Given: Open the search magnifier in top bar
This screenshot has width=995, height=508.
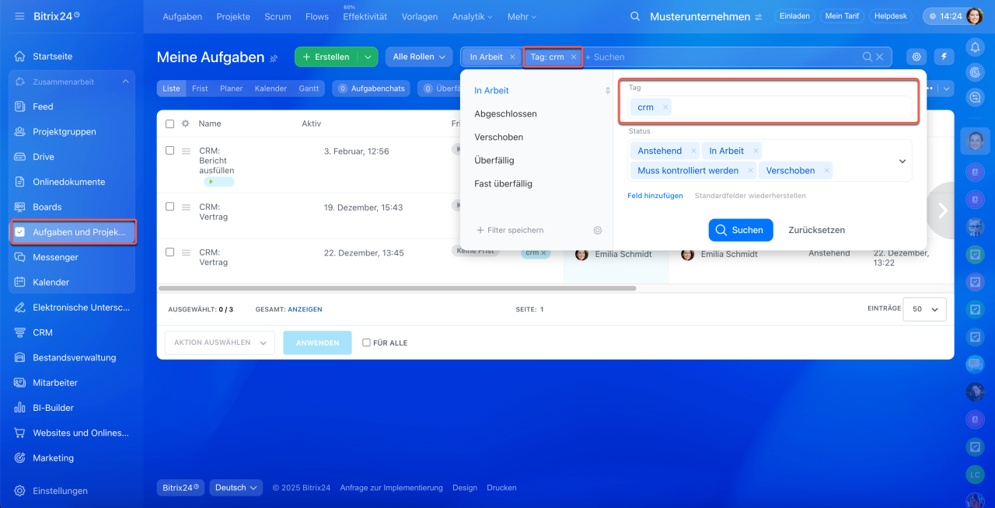Looking at the screenshot, I should (x=635, y=16).
